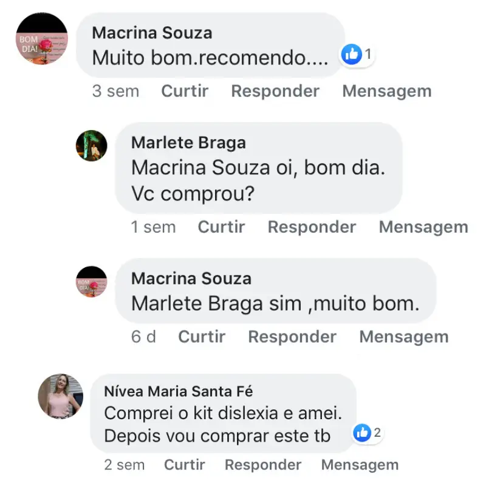Viewport: 486px width, 486px height.
Task: Click Mensagem under Marlete Braga's reply
Action: (x=423, y=227)
